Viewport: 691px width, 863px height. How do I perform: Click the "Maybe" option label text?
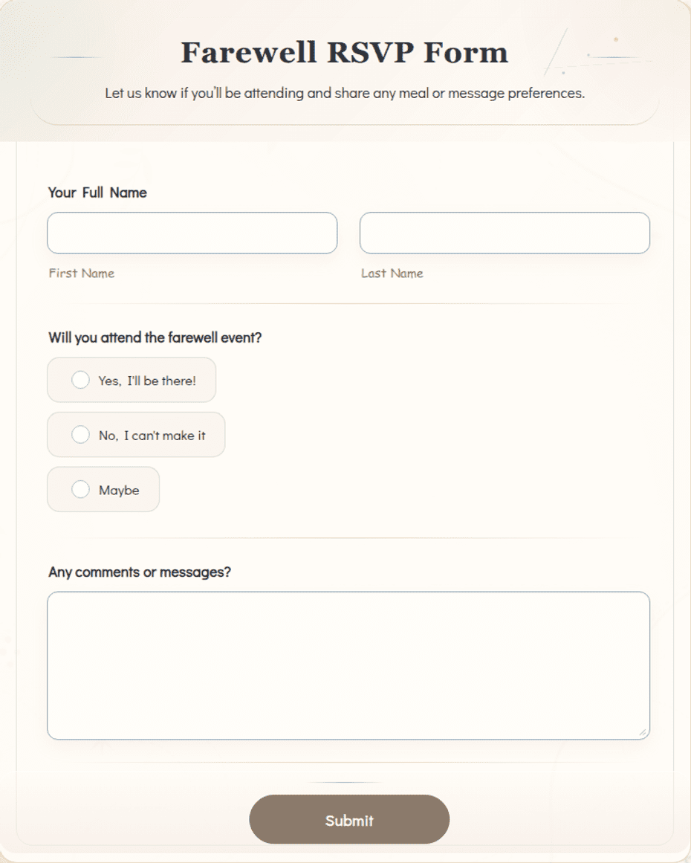[x=119, y=491]
